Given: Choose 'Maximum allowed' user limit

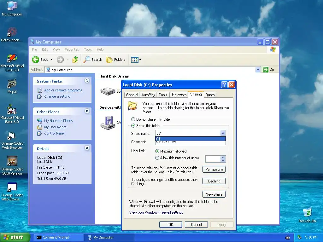Looking at the screenshot, I should pos(157,151).
